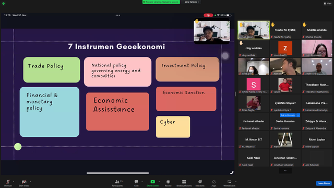This screenshot has height=188, width=334.
Task: Click the green encryption shield icon
Action: point(4,4)
